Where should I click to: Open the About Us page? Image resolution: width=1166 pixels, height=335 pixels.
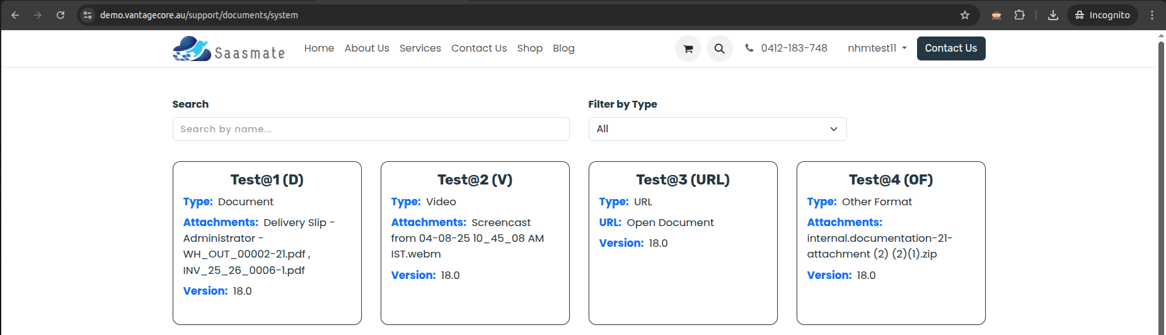point(366,48)
